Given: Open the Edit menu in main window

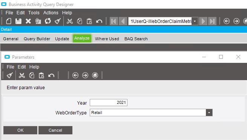Looking at the screenshot, I should click(21, 13).
